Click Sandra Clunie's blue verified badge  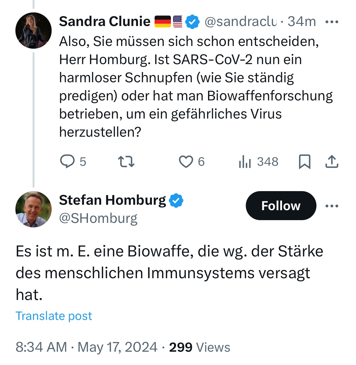192,21
